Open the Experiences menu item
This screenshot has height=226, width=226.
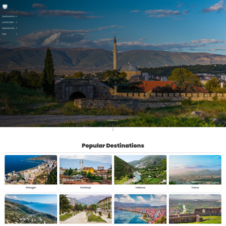(8, 28)
